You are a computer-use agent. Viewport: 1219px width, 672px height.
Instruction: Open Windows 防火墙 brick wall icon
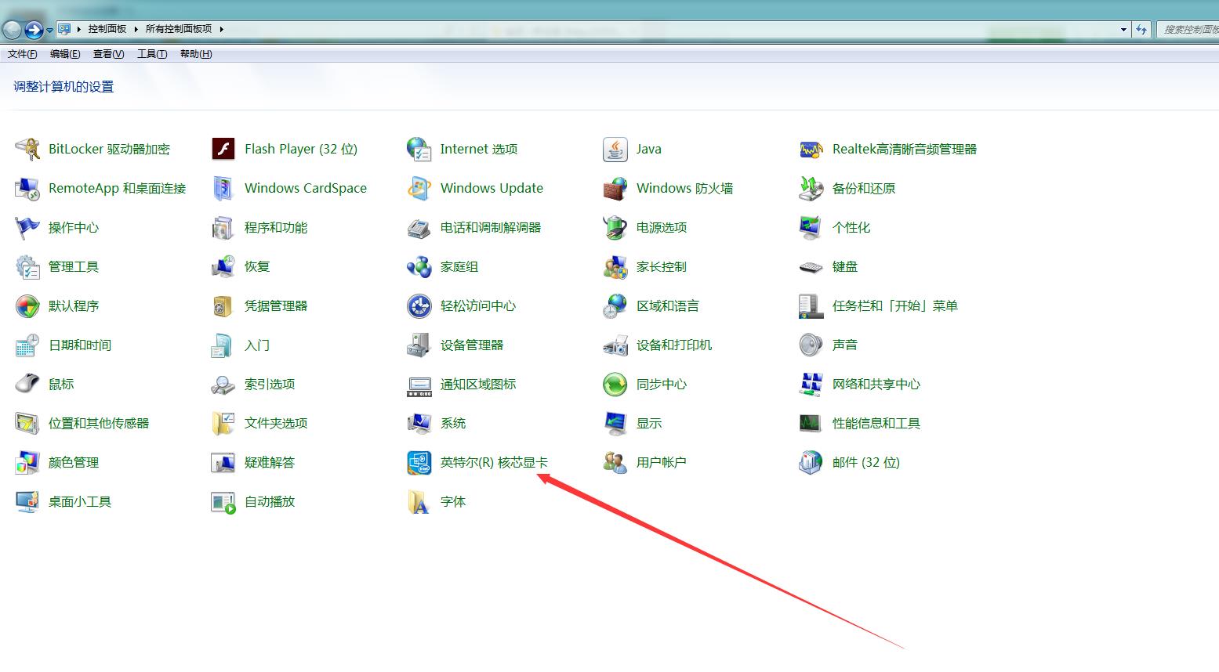point(615,188)
